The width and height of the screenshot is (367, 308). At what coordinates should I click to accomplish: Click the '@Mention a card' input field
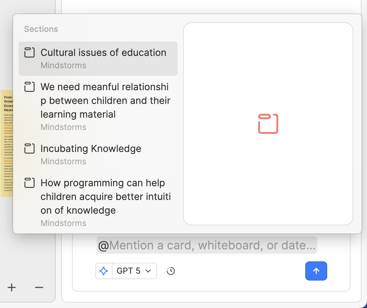(x=207, y=245)
